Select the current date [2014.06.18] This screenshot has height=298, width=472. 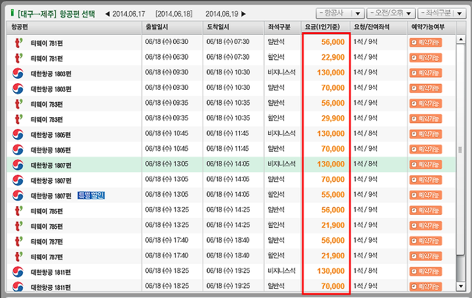coord(174,14)
